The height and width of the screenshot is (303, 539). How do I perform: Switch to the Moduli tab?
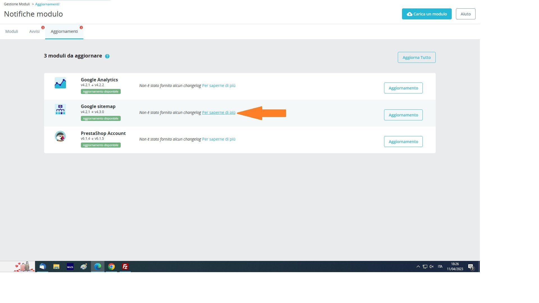coord(12,31)
